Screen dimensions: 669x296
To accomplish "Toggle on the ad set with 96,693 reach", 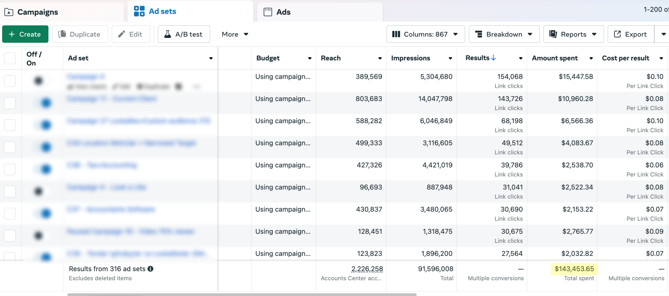I will click(41, 191).
